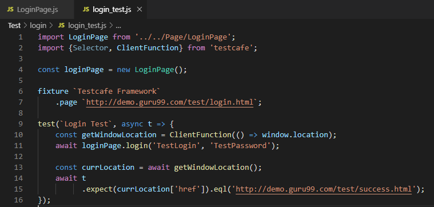Click line number 9 in gutter

click(21, 124)
